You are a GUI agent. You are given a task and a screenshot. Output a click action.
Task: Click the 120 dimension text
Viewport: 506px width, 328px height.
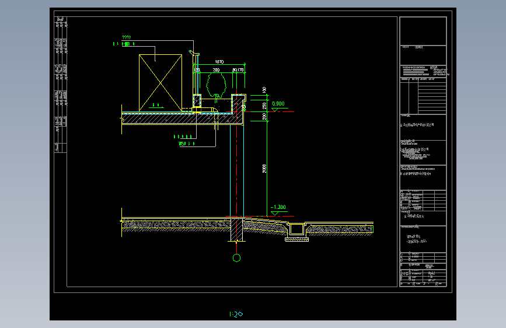pyautogui.click(x=197, y=69)
